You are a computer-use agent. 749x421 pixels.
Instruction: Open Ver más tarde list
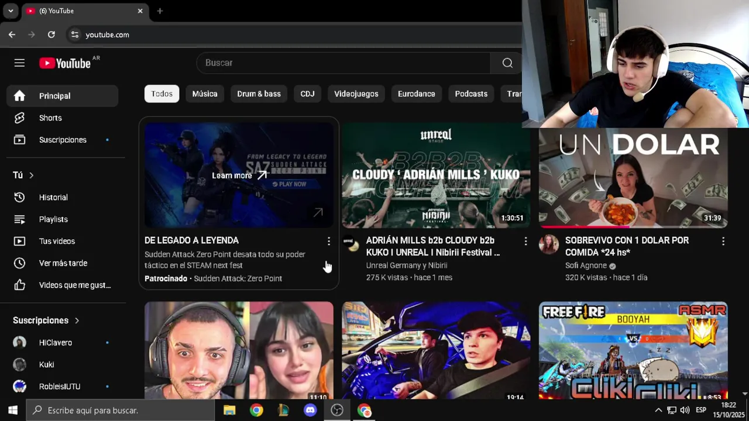point(63,263)
